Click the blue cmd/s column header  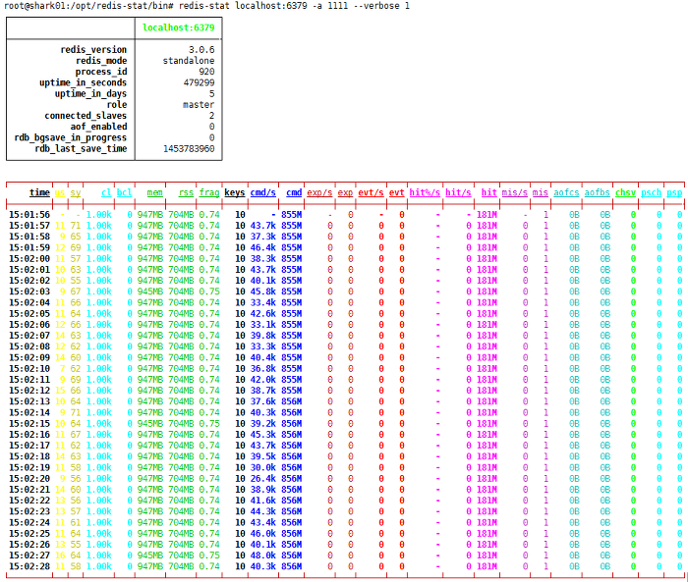[x=262, y=192]
